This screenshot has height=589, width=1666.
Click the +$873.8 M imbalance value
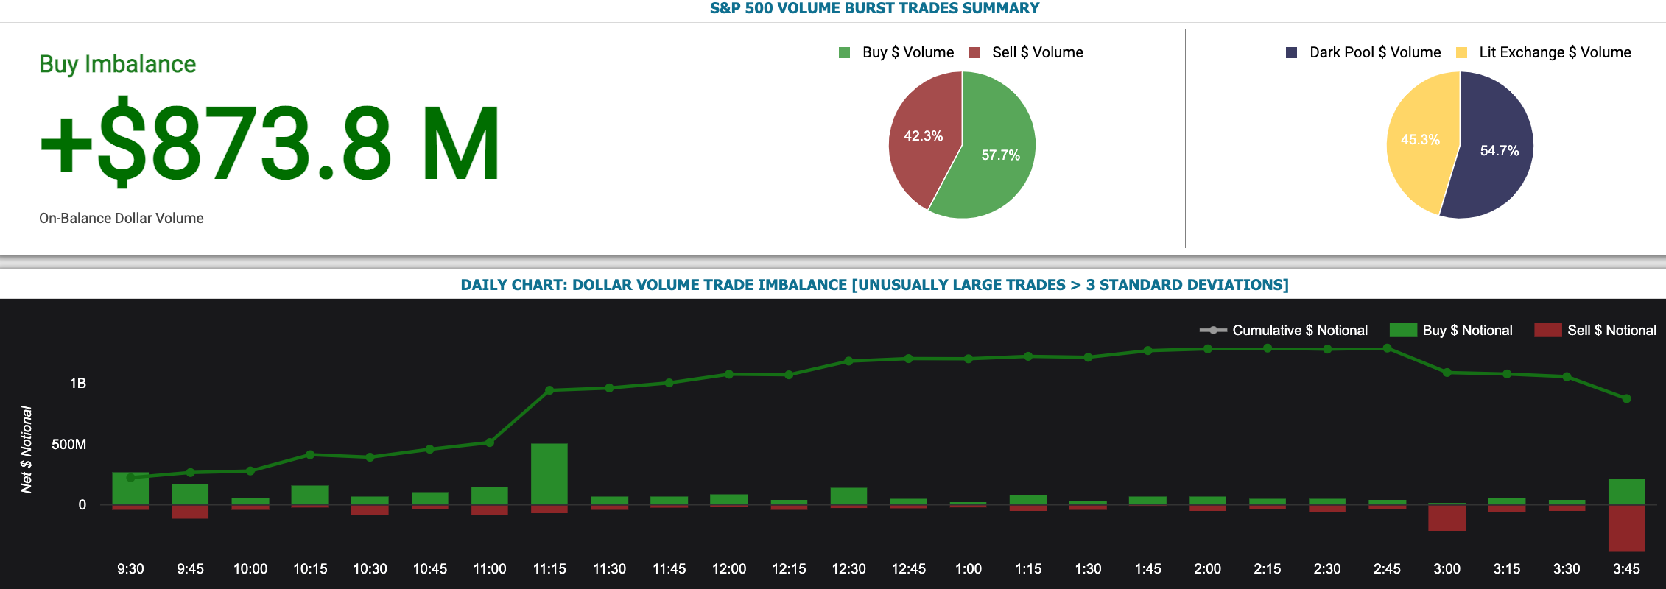pyautogui.click(x=270, y=142)
